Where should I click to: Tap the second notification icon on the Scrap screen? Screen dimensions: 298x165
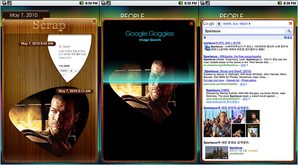(9, 3)
